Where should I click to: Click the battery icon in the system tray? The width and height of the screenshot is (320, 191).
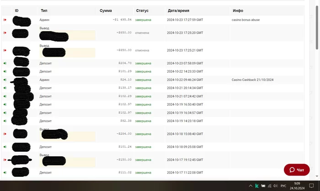coord(263,186)
